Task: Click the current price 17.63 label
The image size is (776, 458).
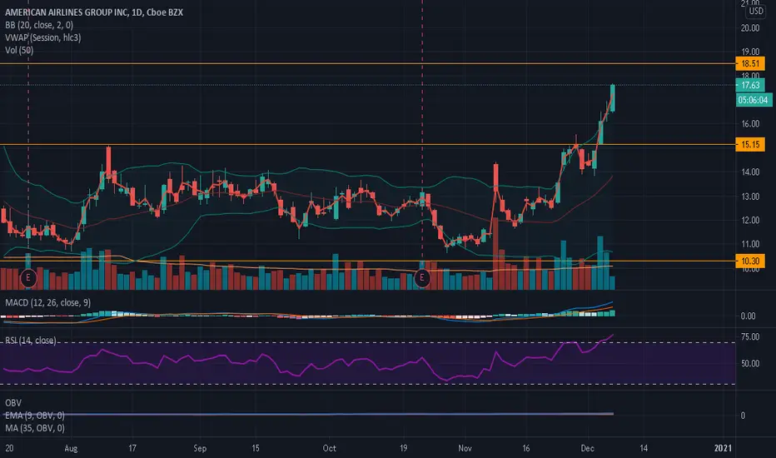Action: click(750, 85)
